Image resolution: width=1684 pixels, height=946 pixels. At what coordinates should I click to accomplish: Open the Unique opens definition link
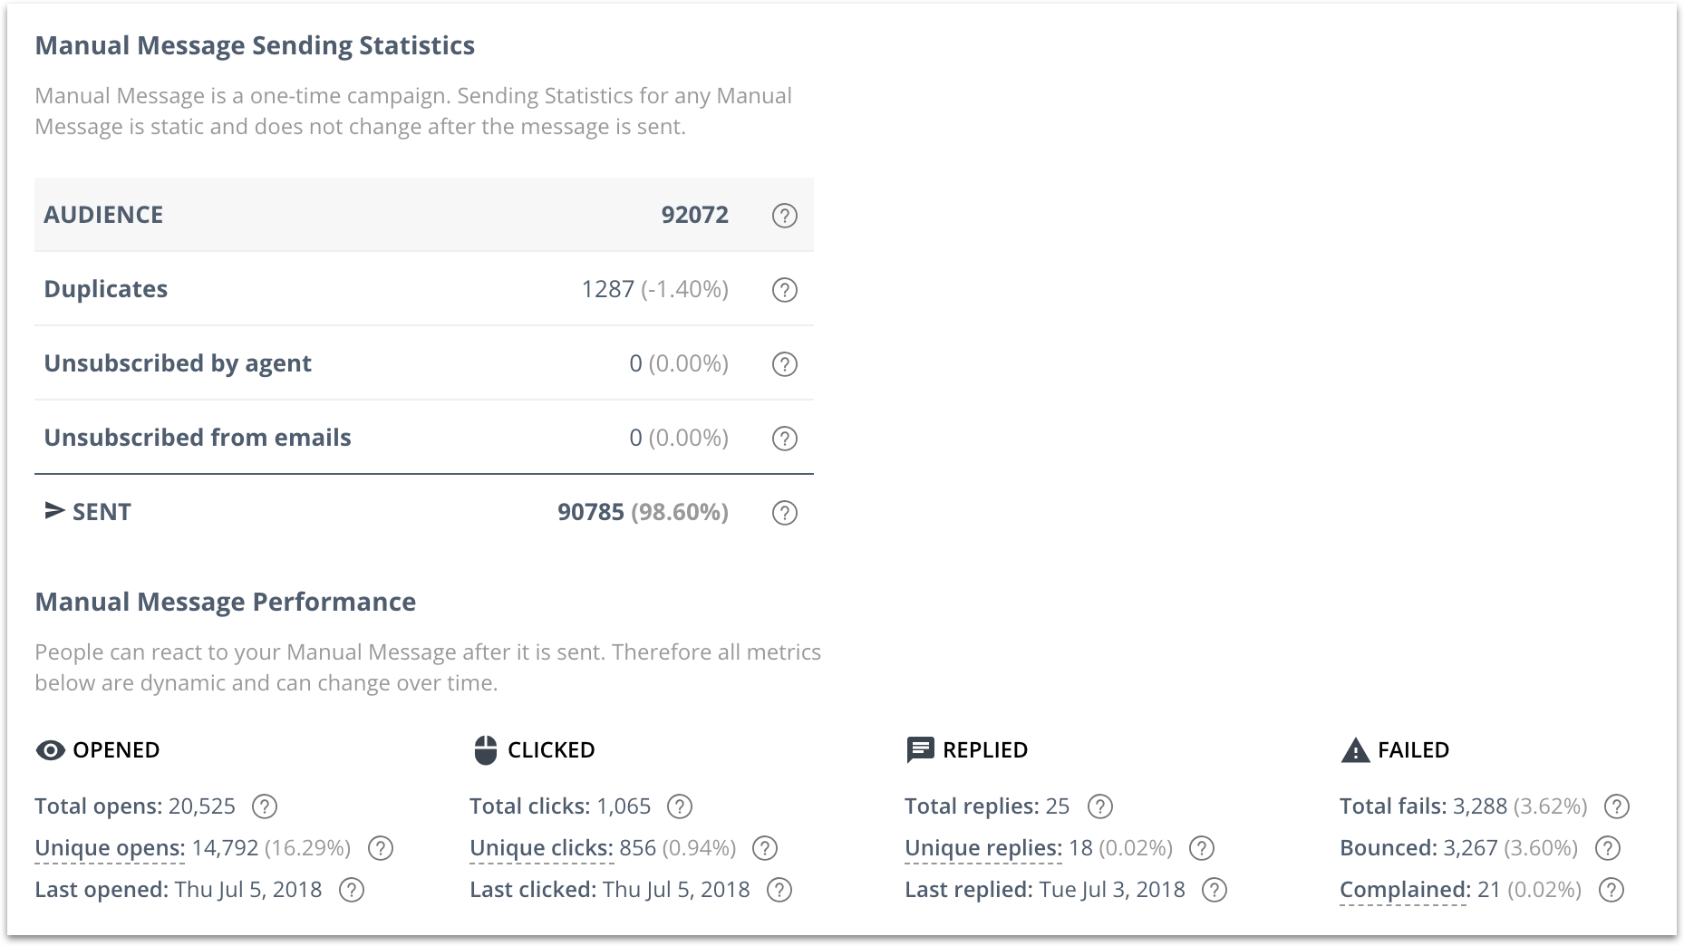108,848
